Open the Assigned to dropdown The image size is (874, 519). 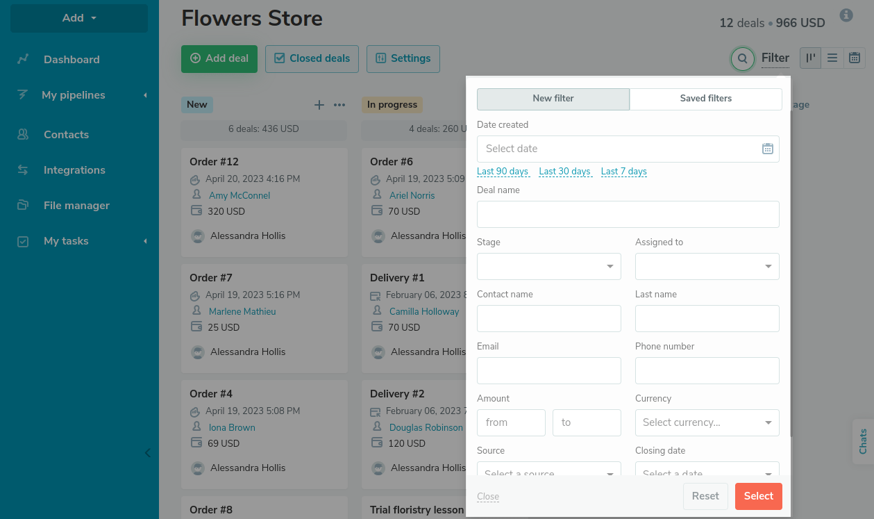(707, 266)
